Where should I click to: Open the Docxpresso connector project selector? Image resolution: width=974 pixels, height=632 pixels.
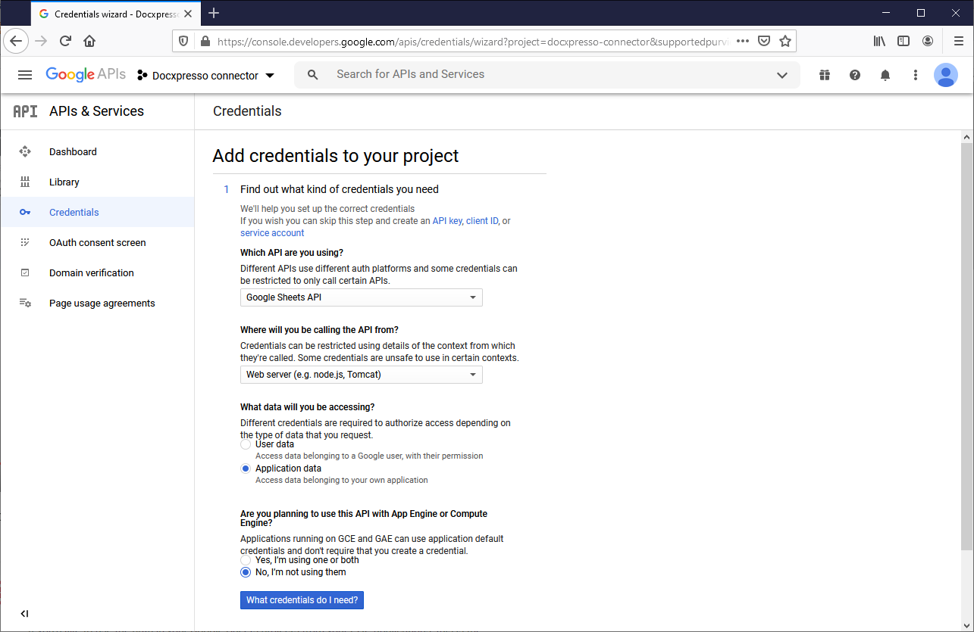[206, 76]
